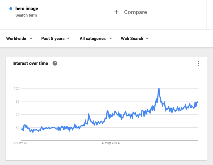Open the Interest over time help icon
Viewport: 213px width, 165px height.
pos(55,63)
